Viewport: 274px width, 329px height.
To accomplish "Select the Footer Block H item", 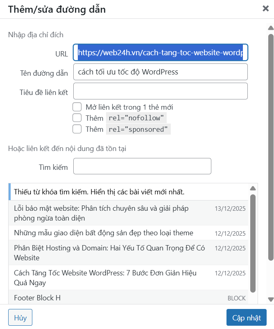I will [x=123, y=298].
